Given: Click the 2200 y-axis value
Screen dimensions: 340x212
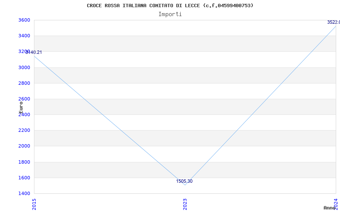Looking at the screenshot, I should [24, 131].
